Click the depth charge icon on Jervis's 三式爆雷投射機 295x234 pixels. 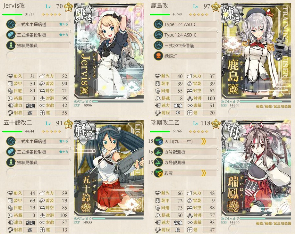11,35
